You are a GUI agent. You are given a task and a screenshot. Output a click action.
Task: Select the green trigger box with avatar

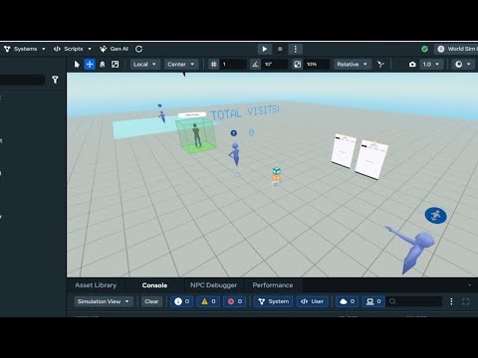tap(195, 135)
